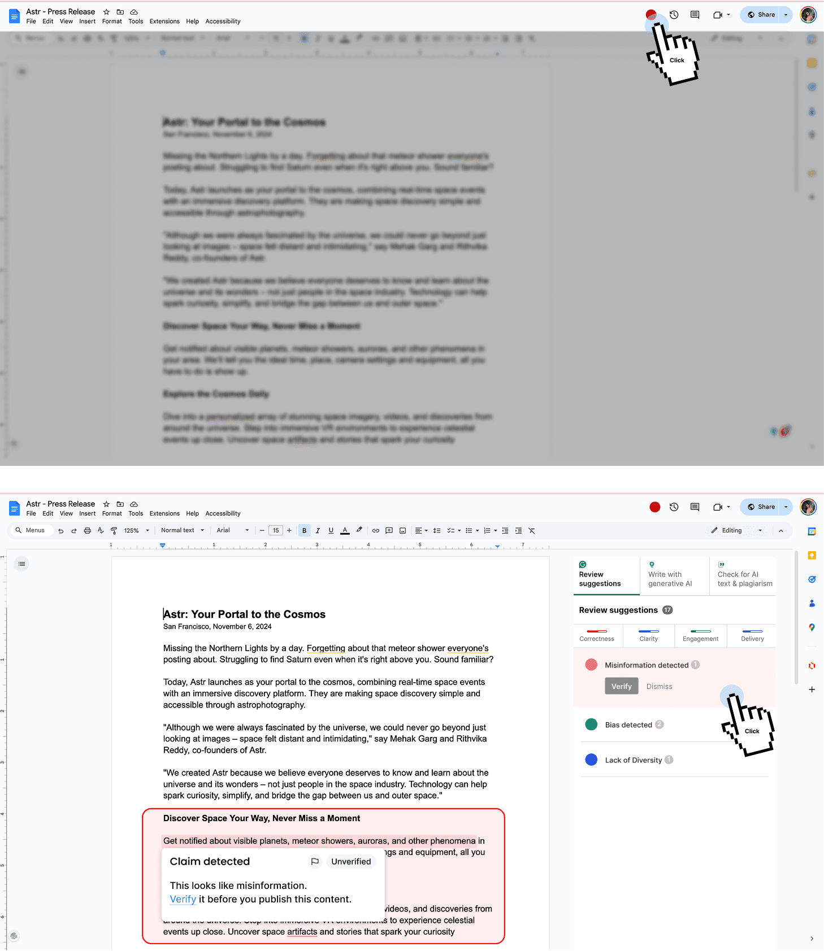This screenshot has width=824, height=951.
Task: Open the Normal text style dropdown
Action: [x=182, y=530]
